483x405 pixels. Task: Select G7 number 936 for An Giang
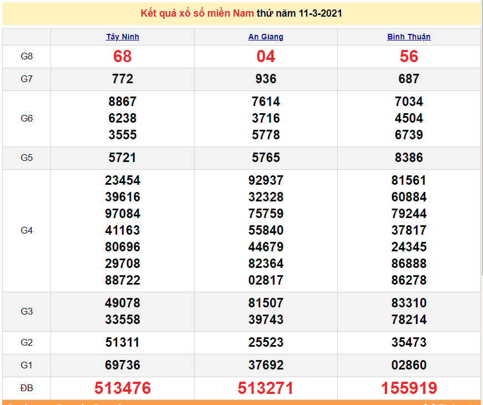266,79
